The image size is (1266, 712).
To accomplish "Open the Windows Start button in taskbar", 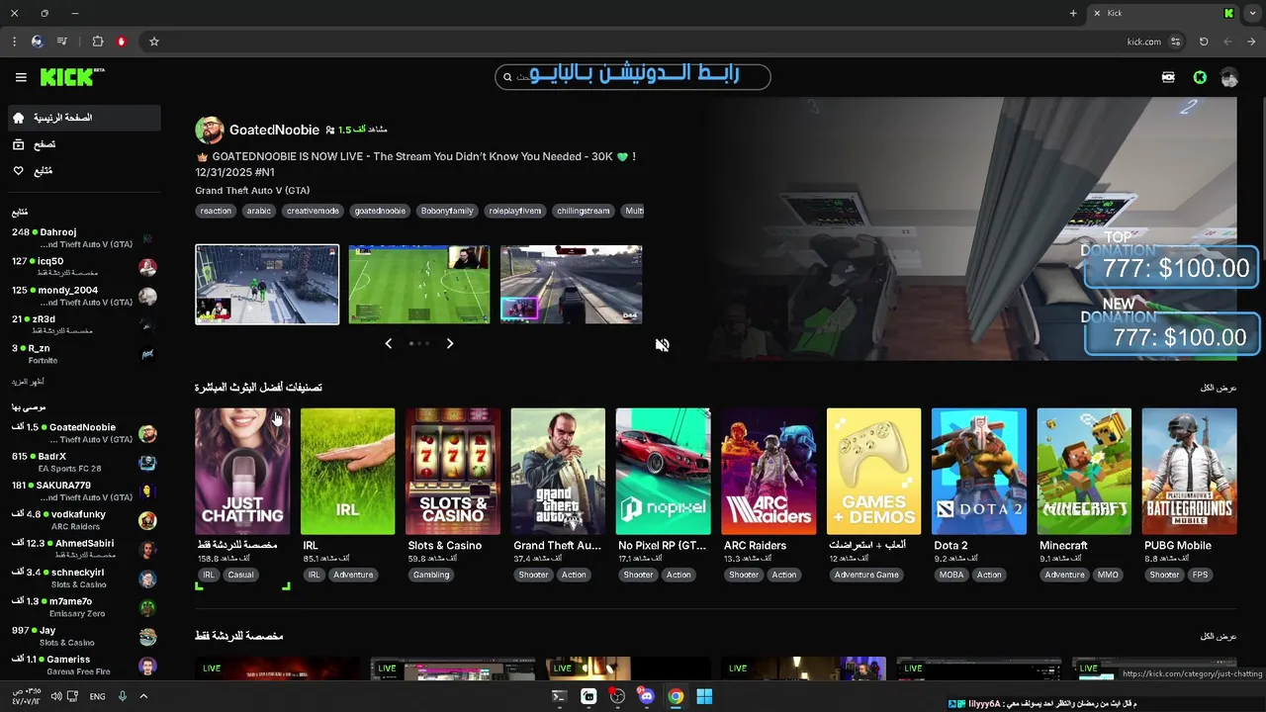I will click(x=704, y=696).
